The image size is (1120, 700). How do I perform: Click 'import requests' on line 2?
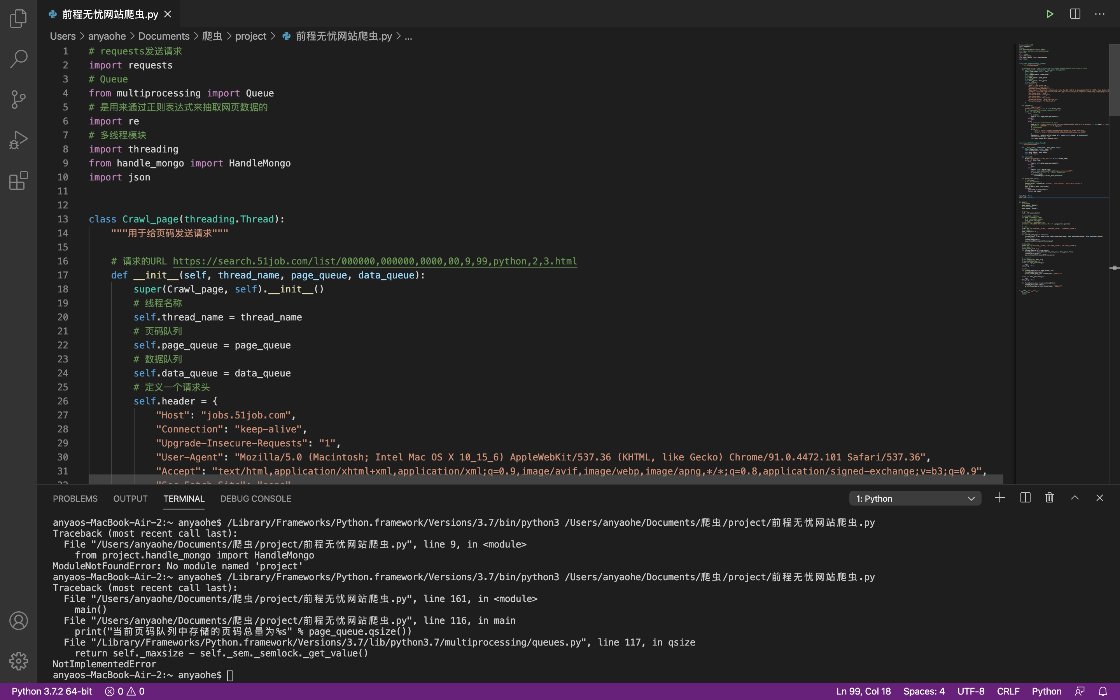131,65
